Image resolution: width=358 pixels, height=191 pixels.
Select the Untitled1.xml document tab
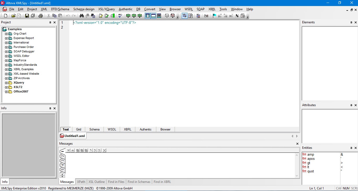point(72,136)
